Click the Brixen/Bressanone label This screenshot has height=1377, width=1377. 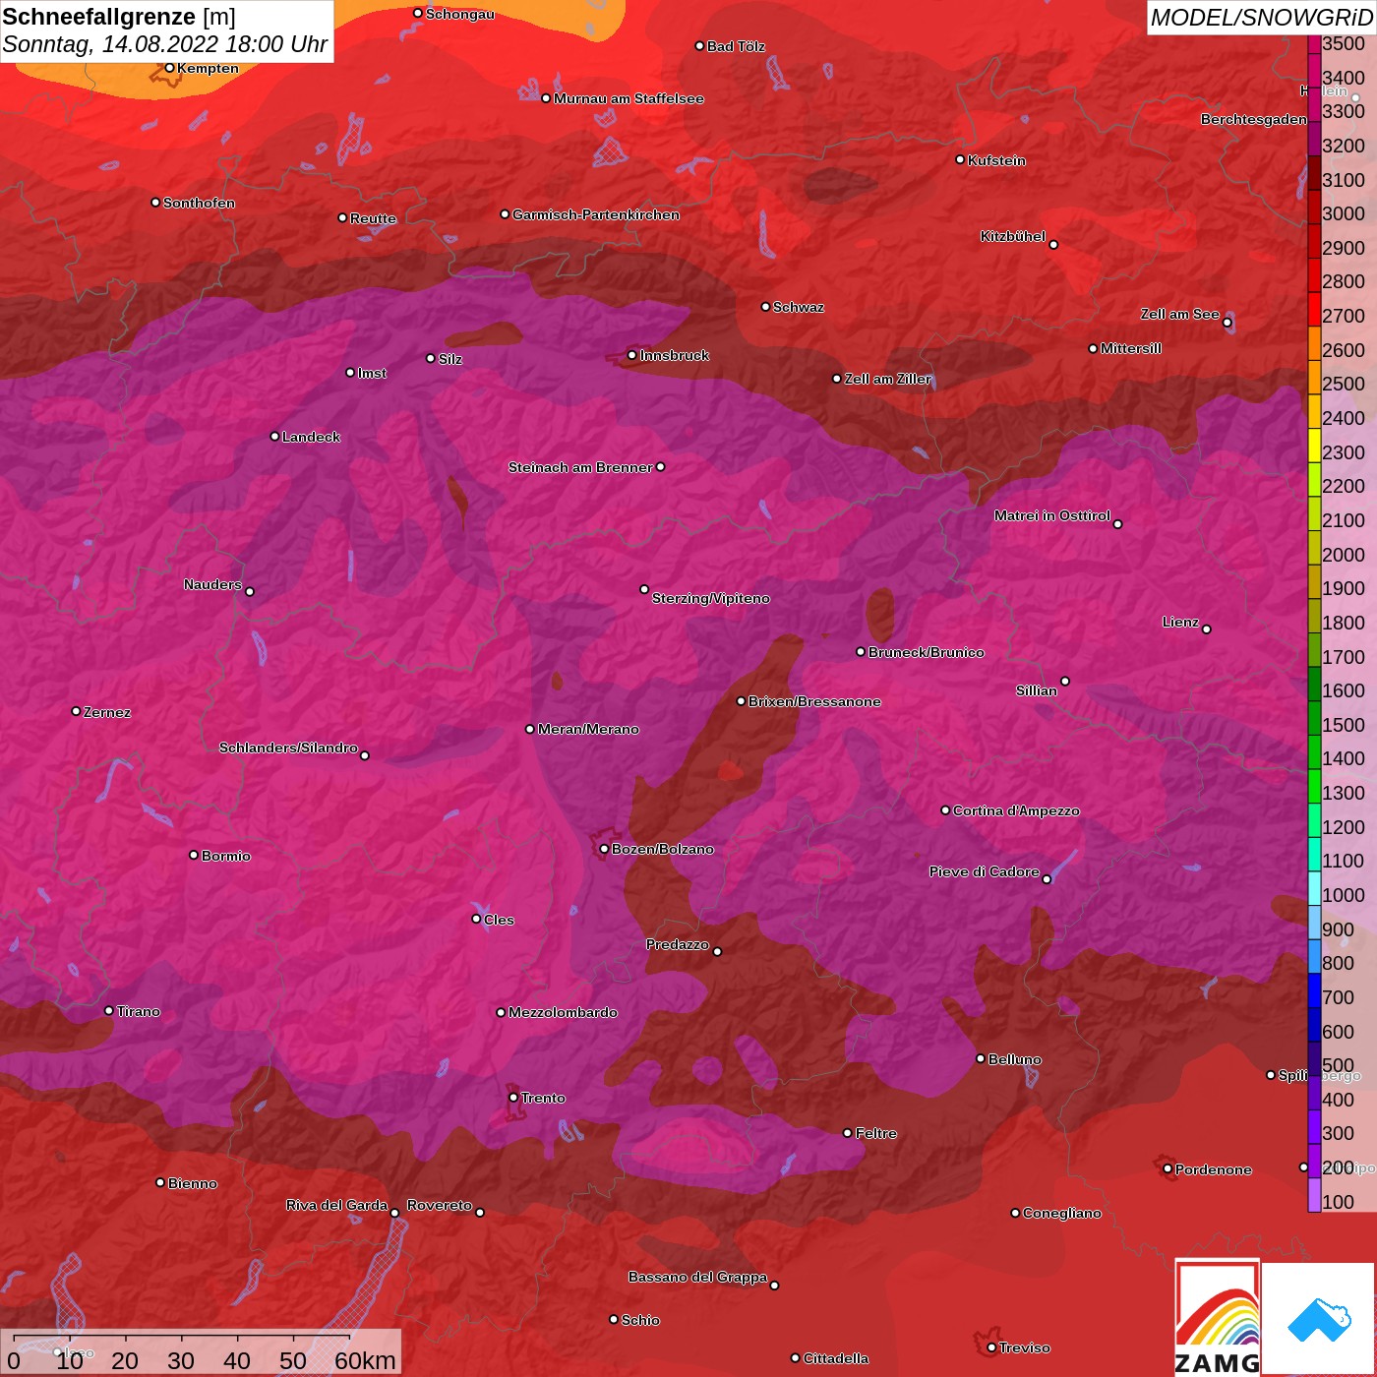(814, 701)
